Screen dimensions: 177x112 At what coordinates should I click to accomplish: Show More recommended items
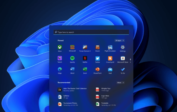pyautogui.click(x=120, y=83)
